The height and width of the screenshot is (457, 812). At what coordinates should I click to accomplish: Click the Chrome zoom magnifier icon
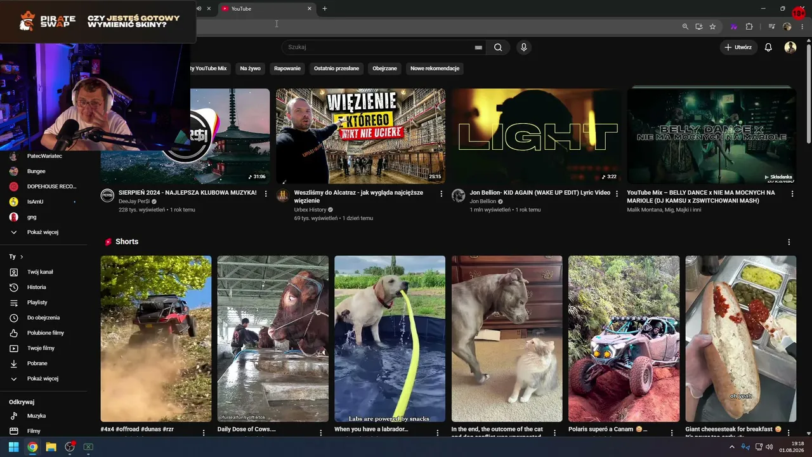click(685, 27)
